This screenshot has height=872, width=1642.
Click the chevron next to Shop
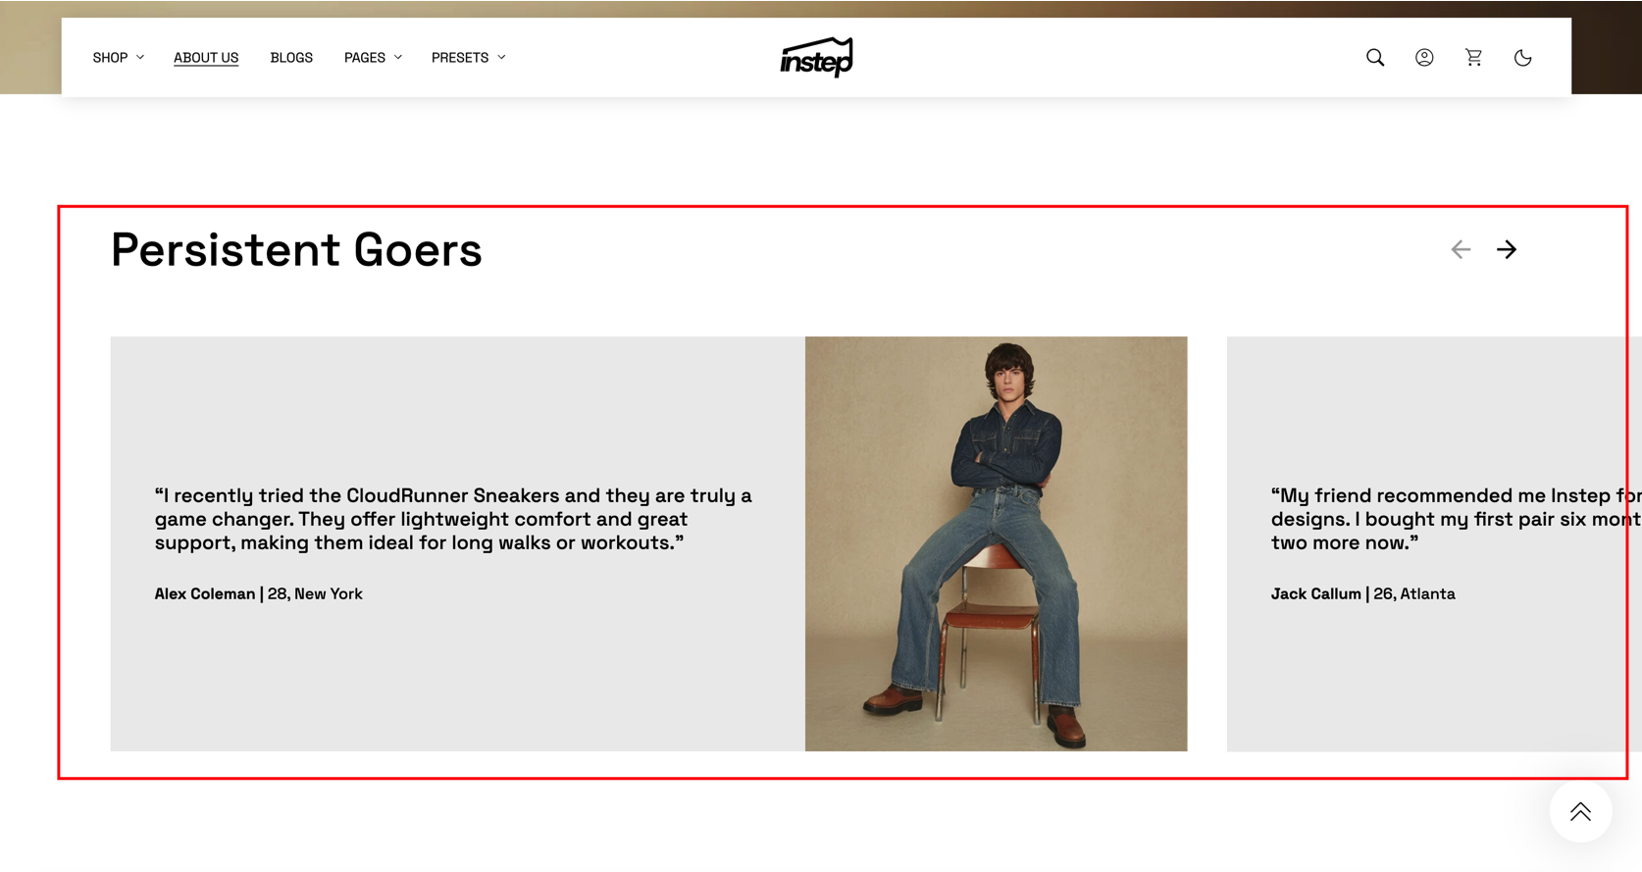point(140,58)
